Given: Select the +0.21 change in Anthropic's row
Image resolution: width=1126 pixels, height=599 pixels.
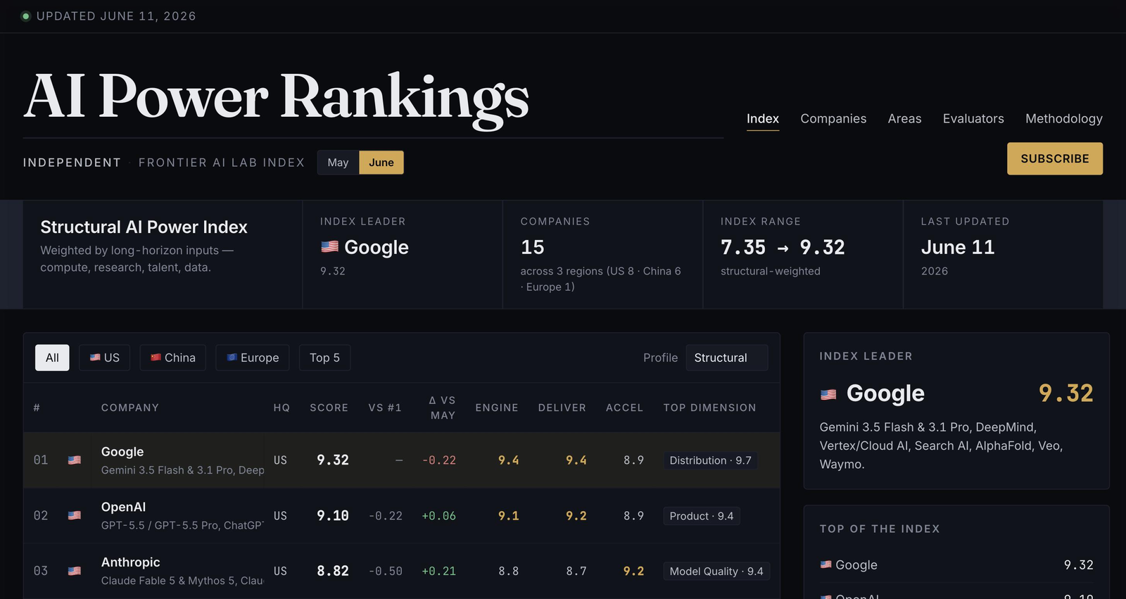Looking at the screenshot, I should pos(438,572).
